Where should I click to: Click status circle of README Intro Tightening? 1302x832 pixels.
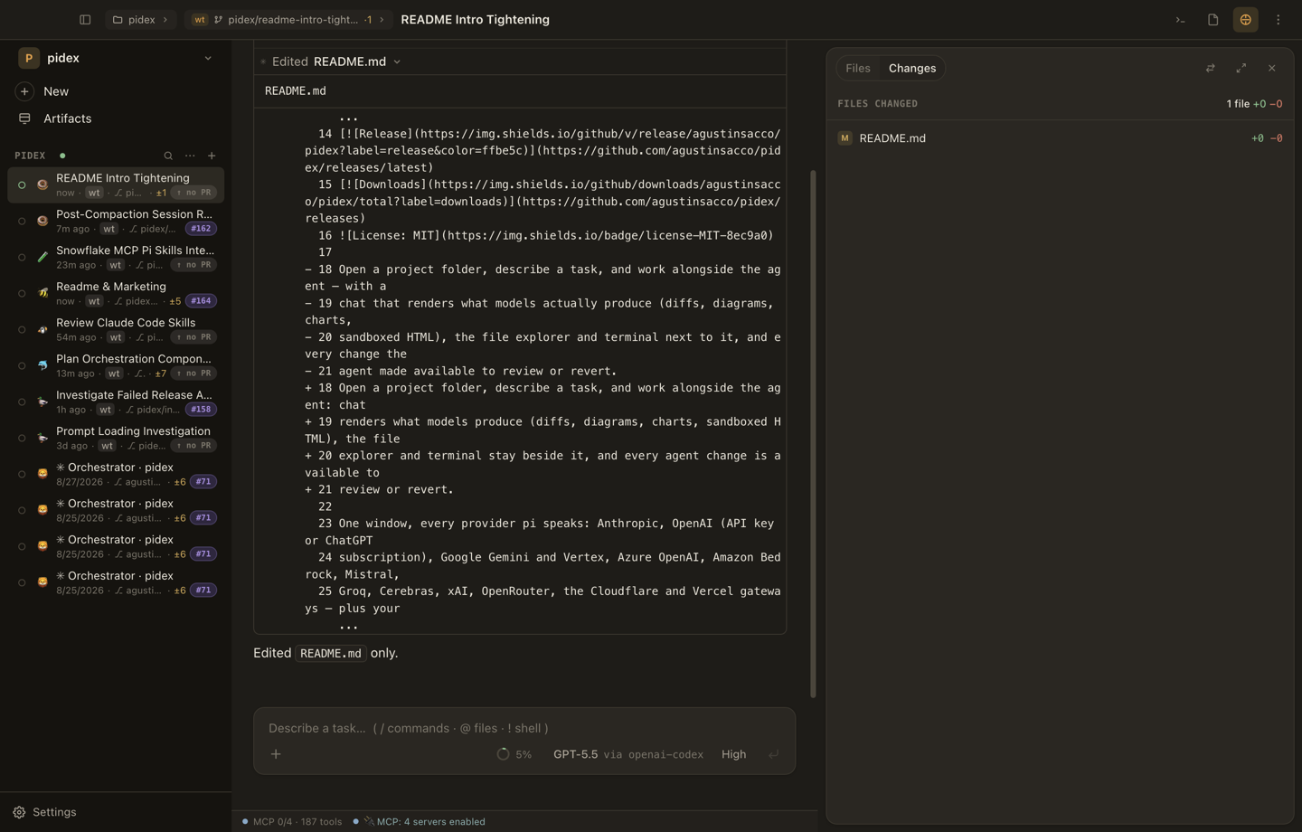(x=22, y=185)
